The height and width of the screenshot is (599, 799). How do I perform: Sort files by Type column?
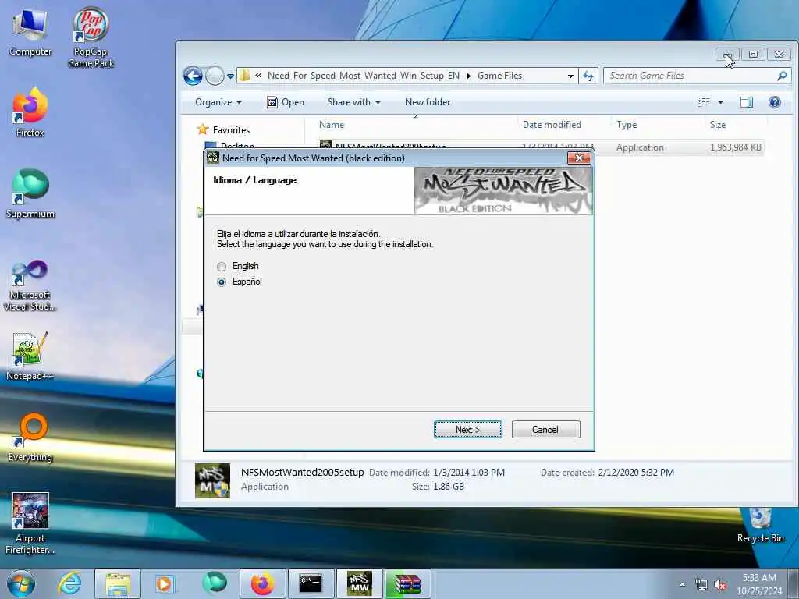click(x=658, y=125)
